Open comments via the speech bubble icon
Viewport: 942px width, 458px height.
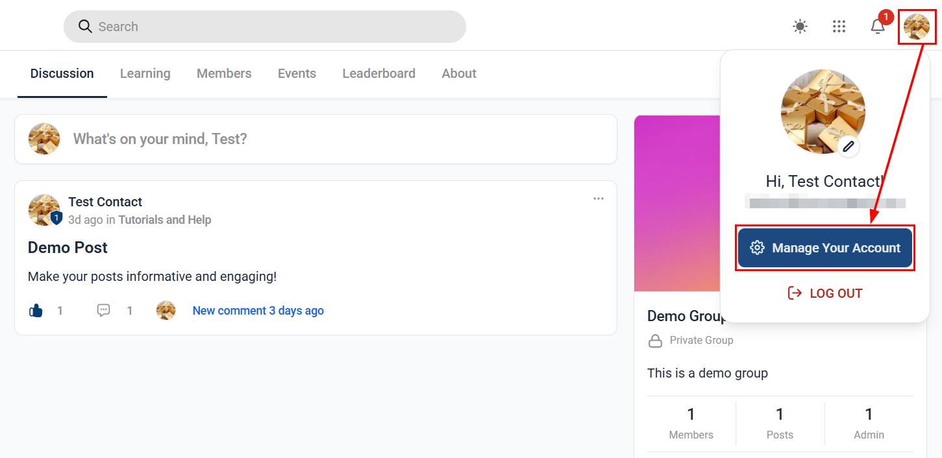(x=103, y=311)
